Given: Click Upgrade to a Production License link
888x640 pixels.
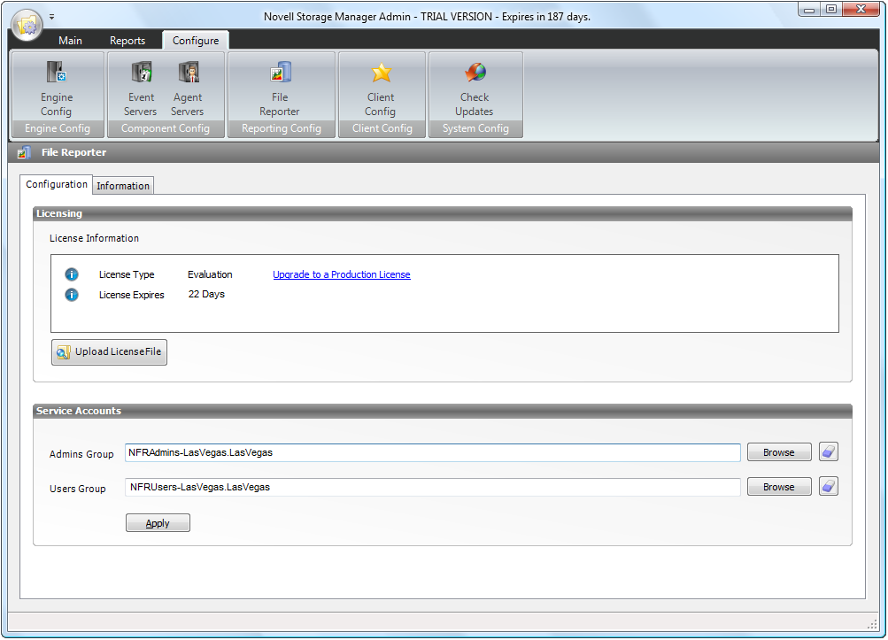Looking at the screenshot, I should pos(342,274).
